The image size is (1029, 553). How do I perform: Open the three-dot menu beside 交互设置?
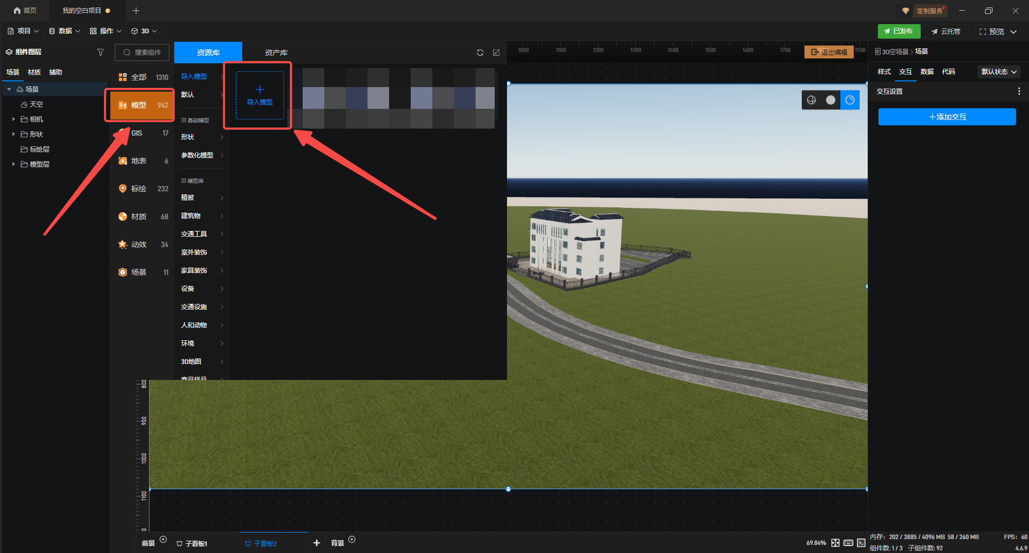pos(1019,92)
